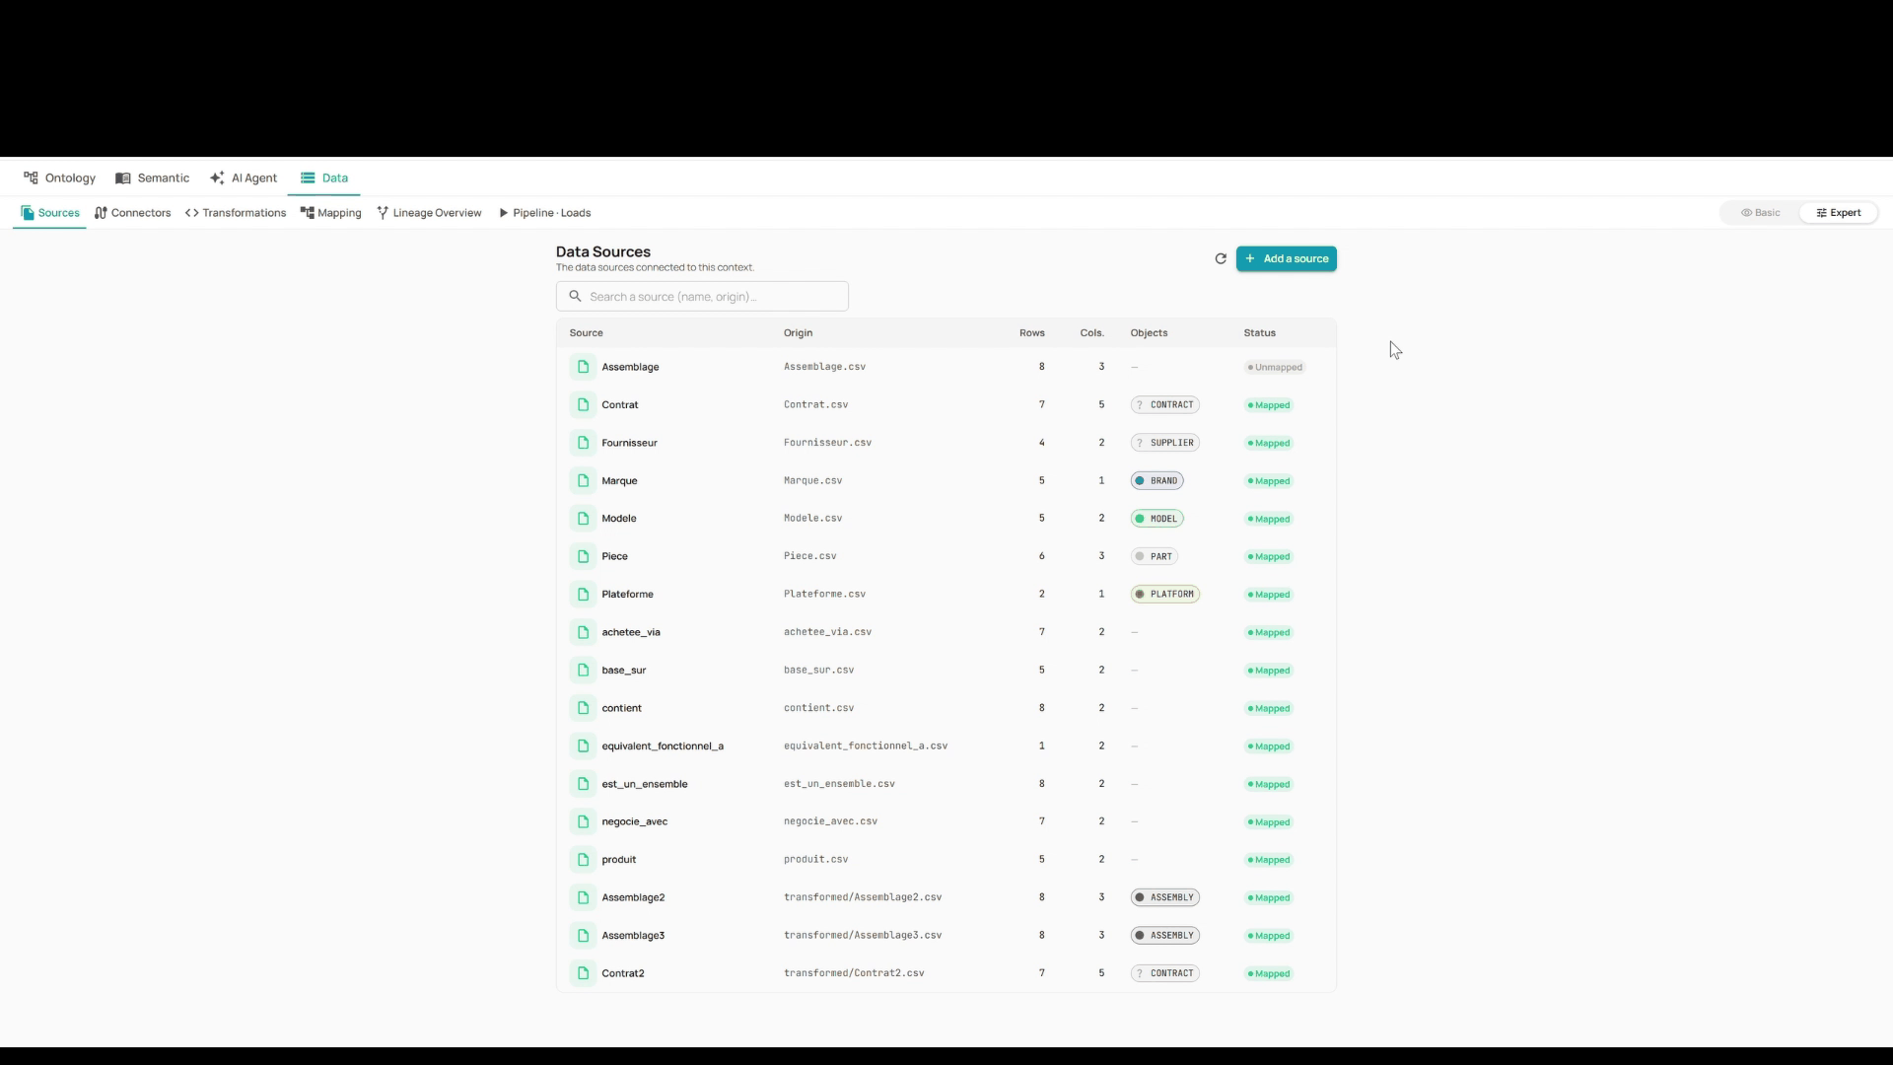Click the file icon next to produit

[x=583, y=859]
